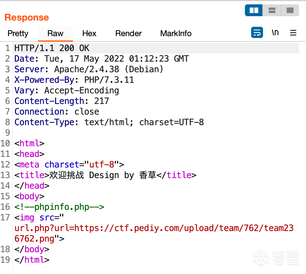Select the single-pane combined view icon
Image resolution: width=306 pixels, height=274 pixels.
click(x=290, y=11)
